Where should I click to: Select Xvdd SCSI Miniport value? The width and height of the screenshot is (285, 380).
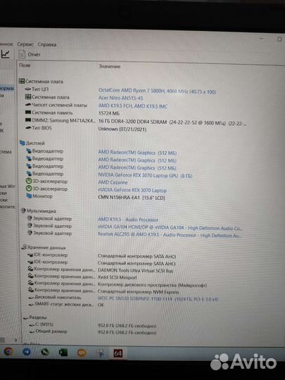pos(118,277)
